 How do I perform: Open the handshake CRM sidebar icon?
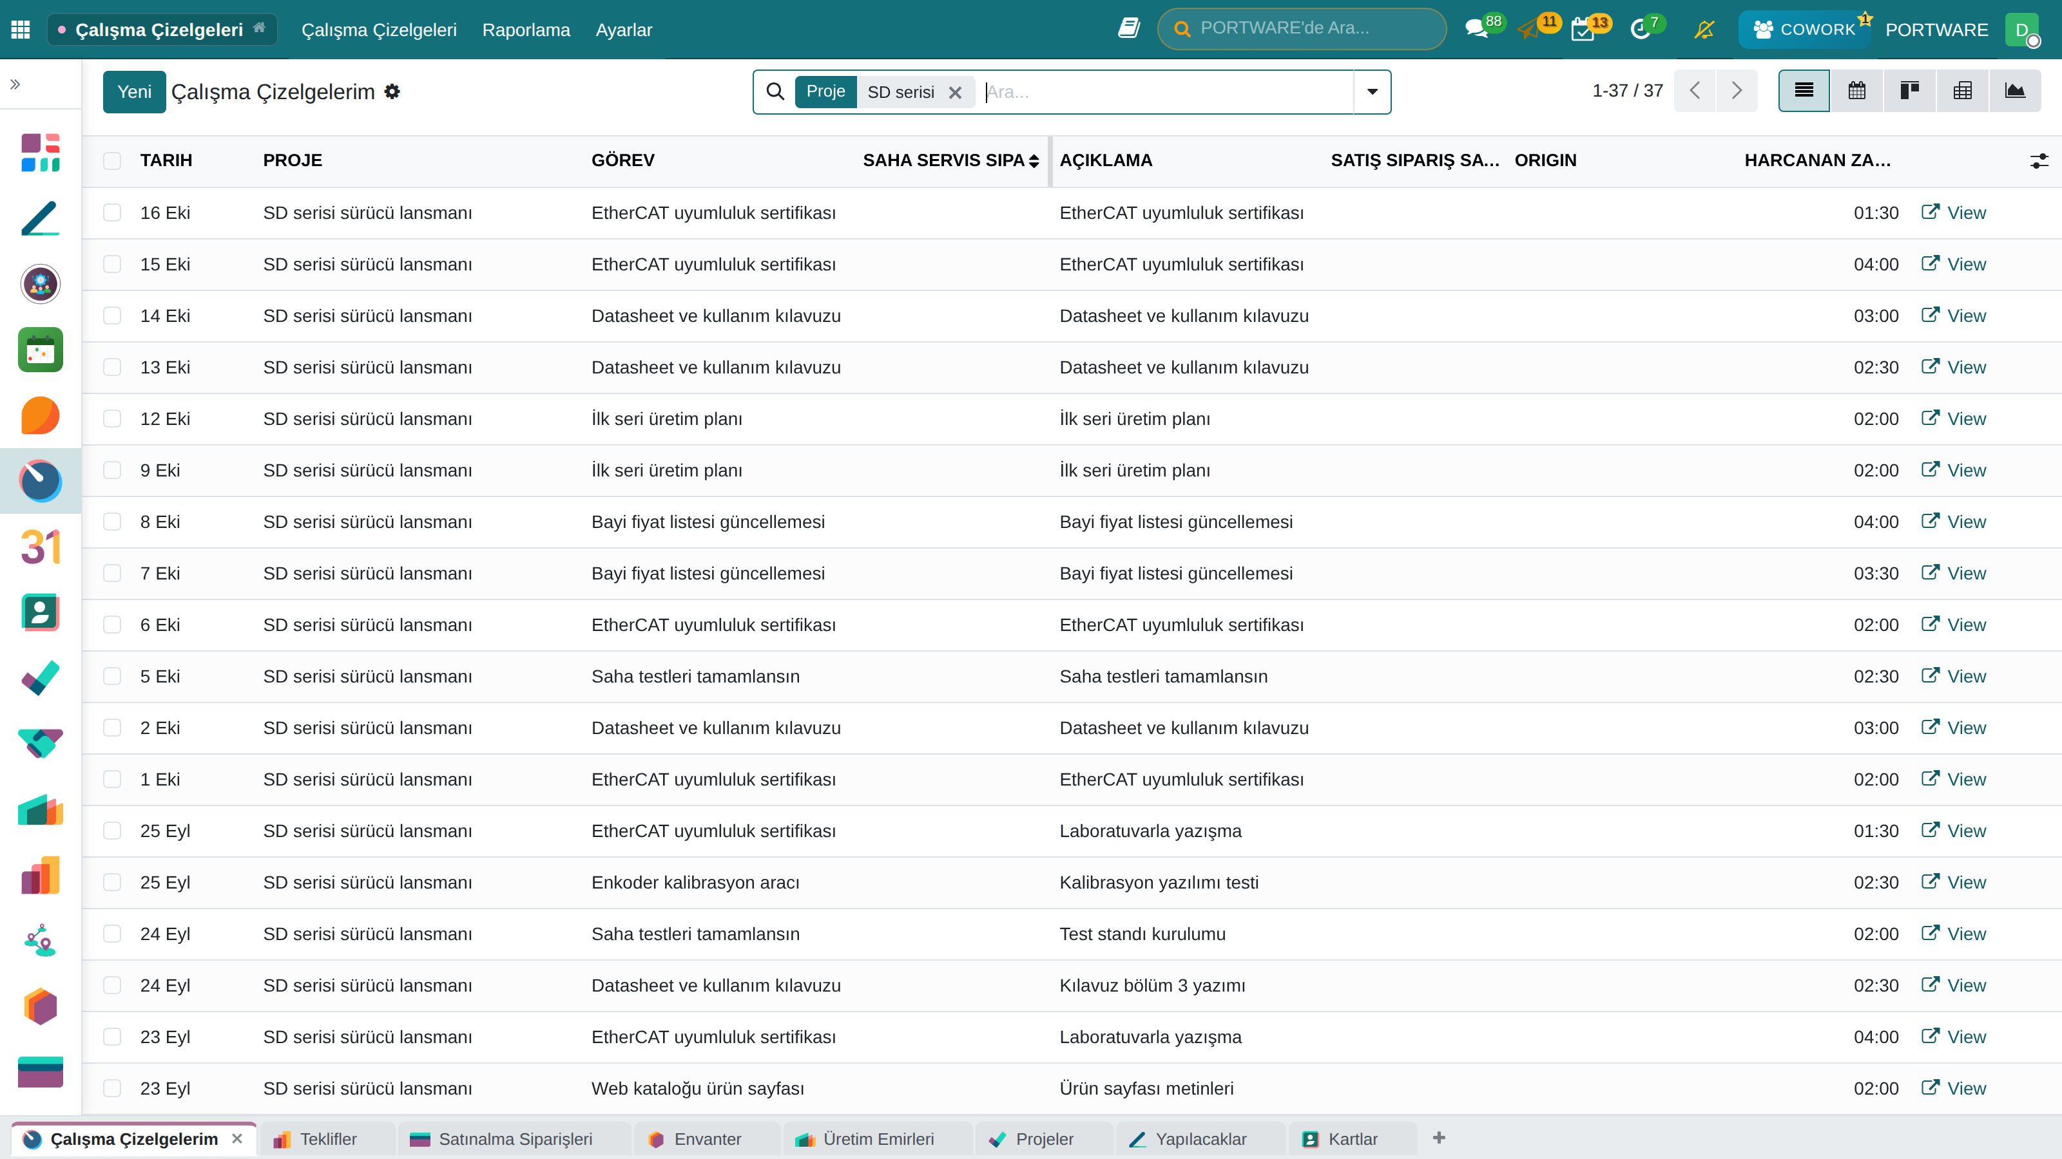pos(40,744)
